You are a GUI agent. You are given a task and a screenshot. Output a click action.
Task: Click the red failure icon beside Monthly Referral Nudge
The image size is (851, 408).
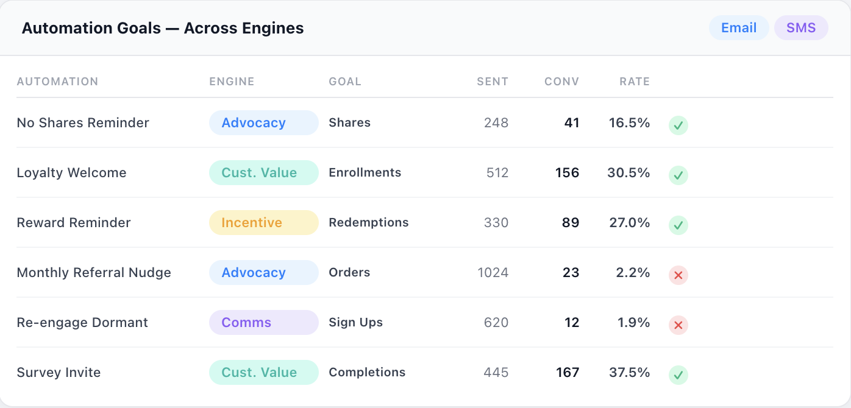678,275
